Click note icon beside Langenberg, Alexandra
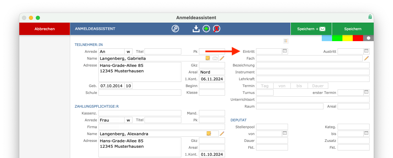 click(x=209, y=134)
